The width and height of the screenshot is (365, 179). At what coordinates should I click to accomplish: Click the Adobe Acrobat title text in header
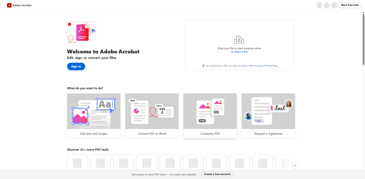click(22, 5)
